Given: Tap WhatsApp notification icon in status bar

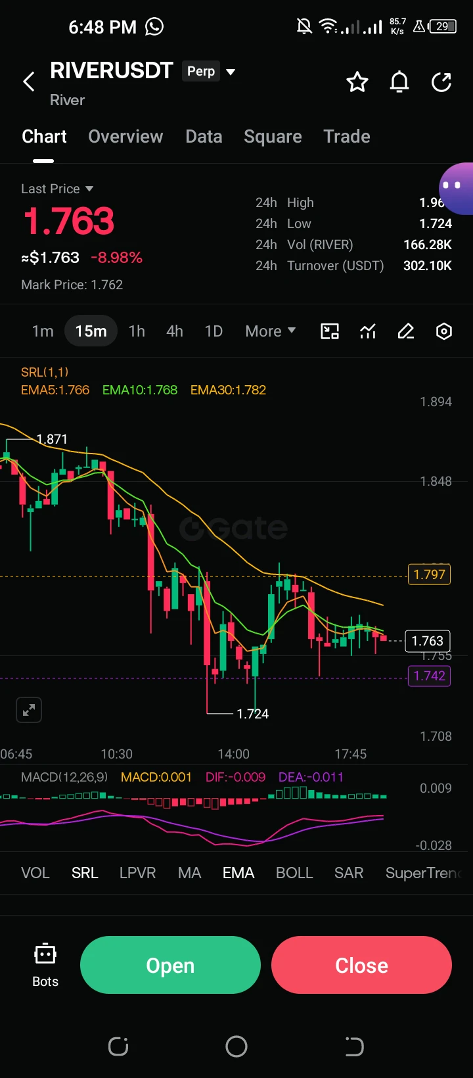Looking at the screenshot, I should pyautogui.click(x=154, y=26).
